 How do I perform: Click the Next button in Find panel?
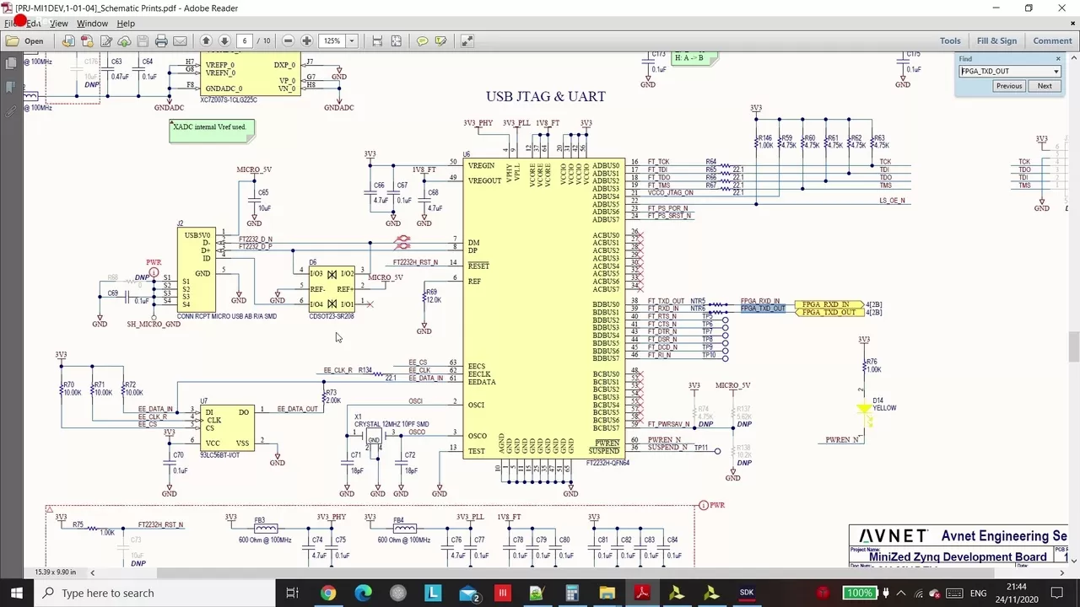pos(1045,85)
